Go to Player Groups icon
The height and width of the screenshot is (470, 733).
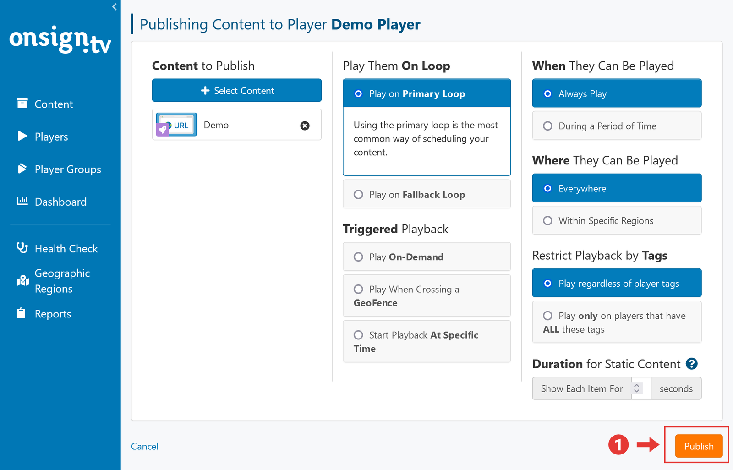click(22, 169)
